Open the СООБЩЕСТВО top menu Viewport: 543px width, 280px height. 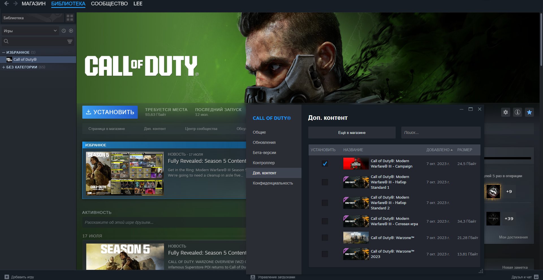pos(109,4)
